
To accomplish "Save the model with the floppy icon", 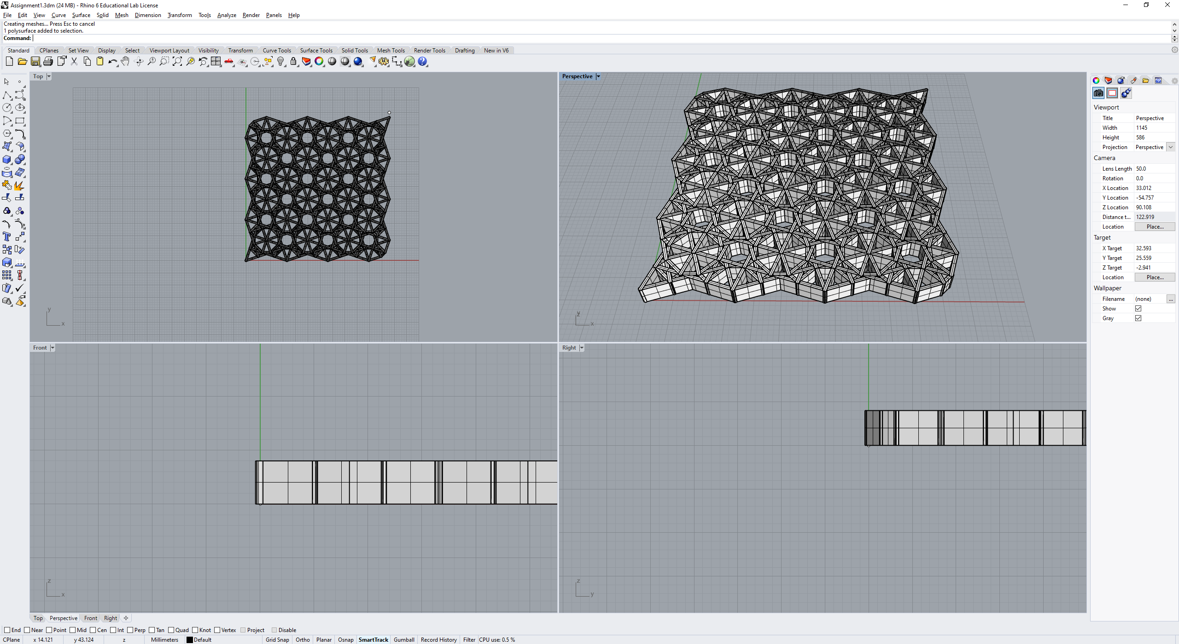I will [x=35, y=62].
